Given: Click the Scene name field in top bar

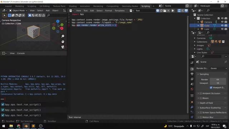Looking at the screenshot, I should (x=174, y=6).
